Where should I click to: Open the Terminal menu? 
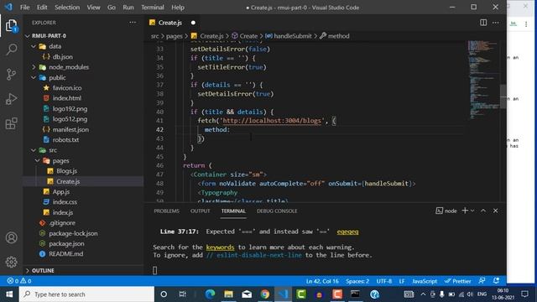(x=153, y=8)
